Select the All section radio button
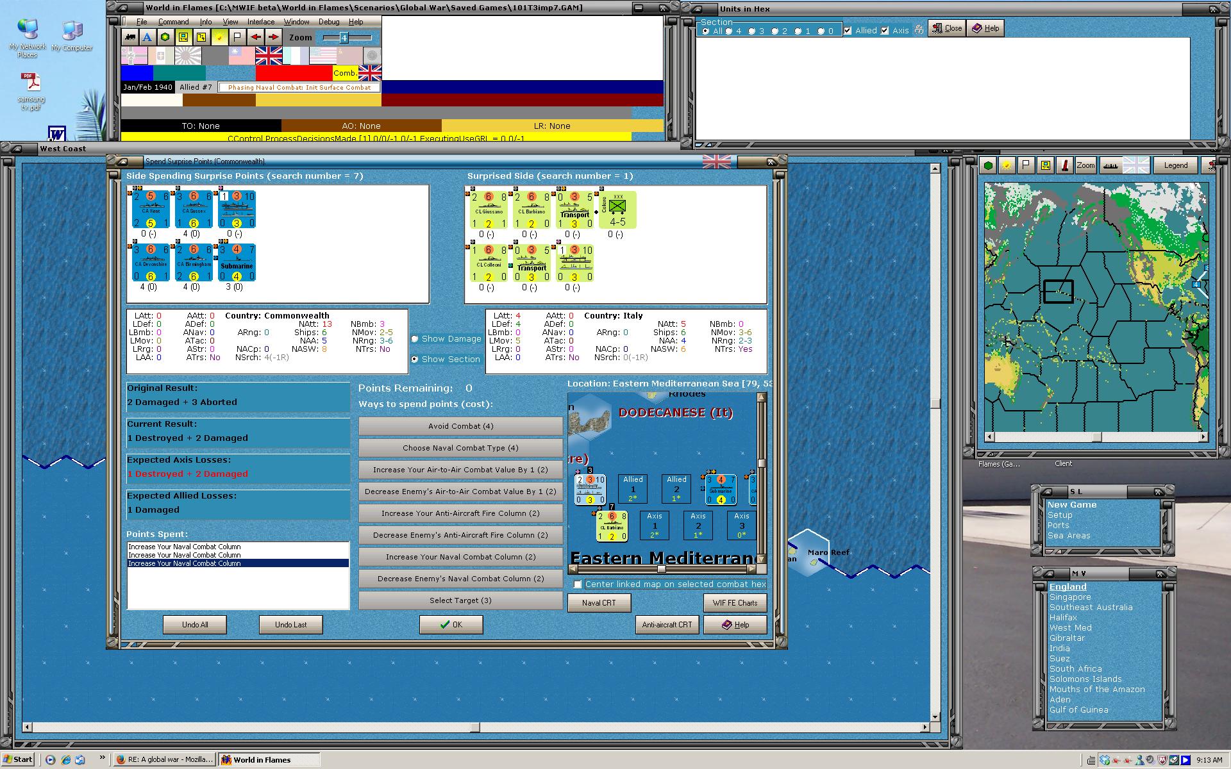The width and height of the screenshot is (1231, 769). (x=706, y=31)
